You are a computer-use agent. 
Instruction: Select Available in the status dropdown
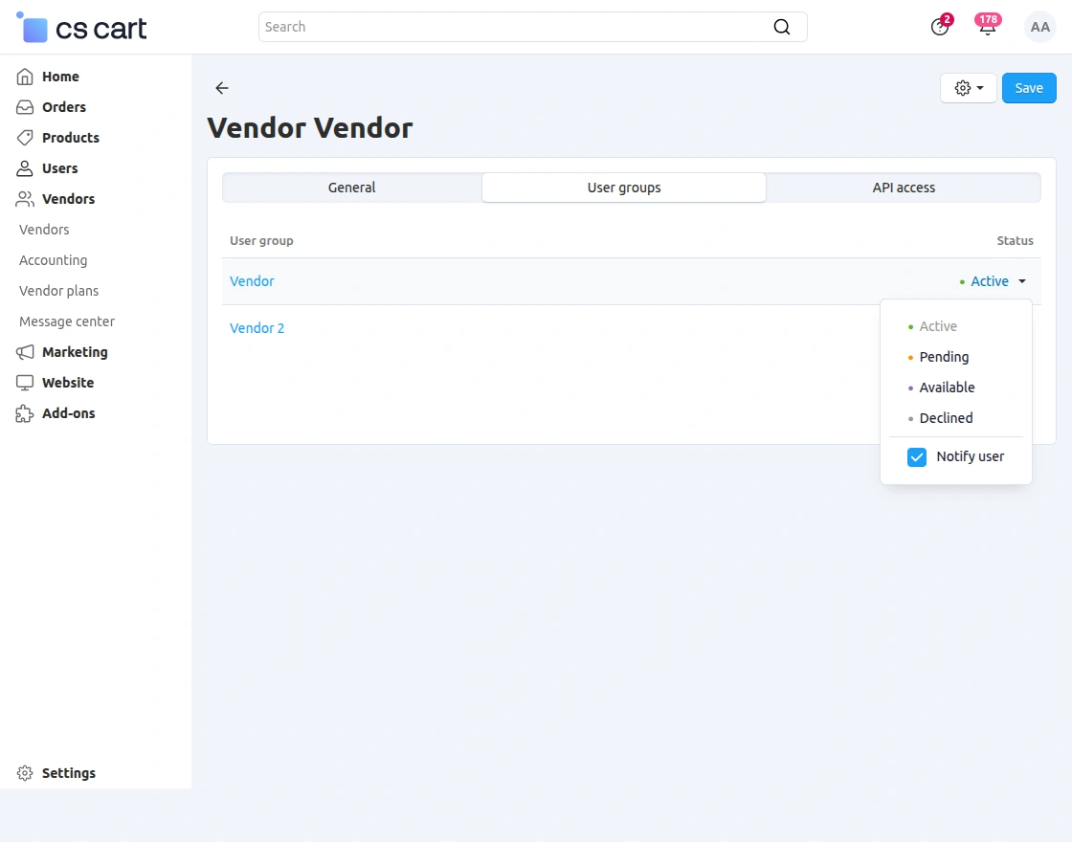pyautogui.click(x=947, y=388)
